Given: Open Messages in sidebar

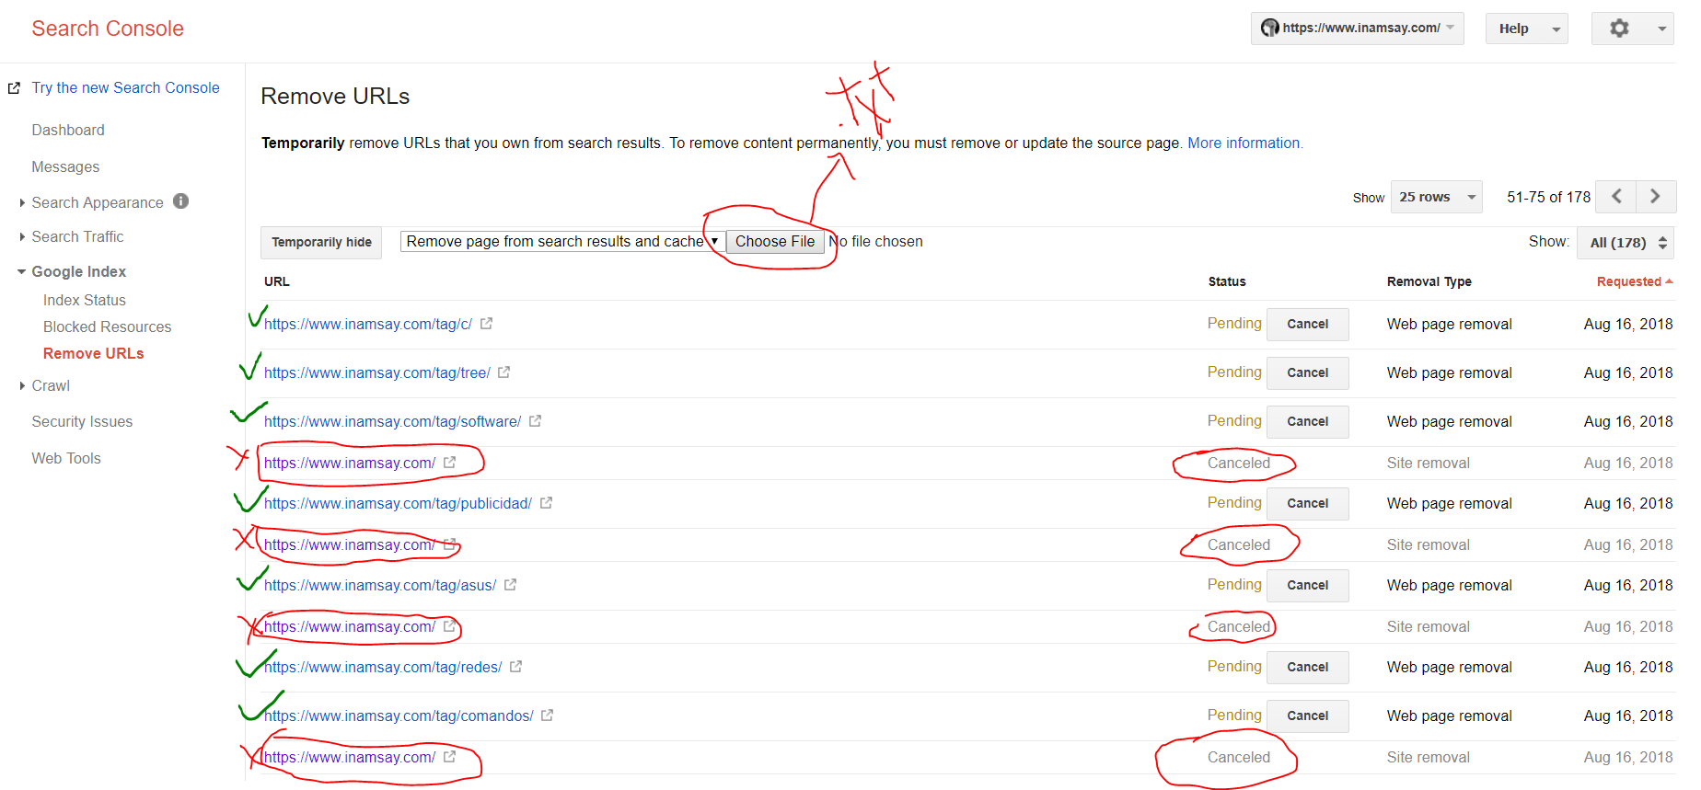Looking at the screenshot, I should tap(65, 167).
